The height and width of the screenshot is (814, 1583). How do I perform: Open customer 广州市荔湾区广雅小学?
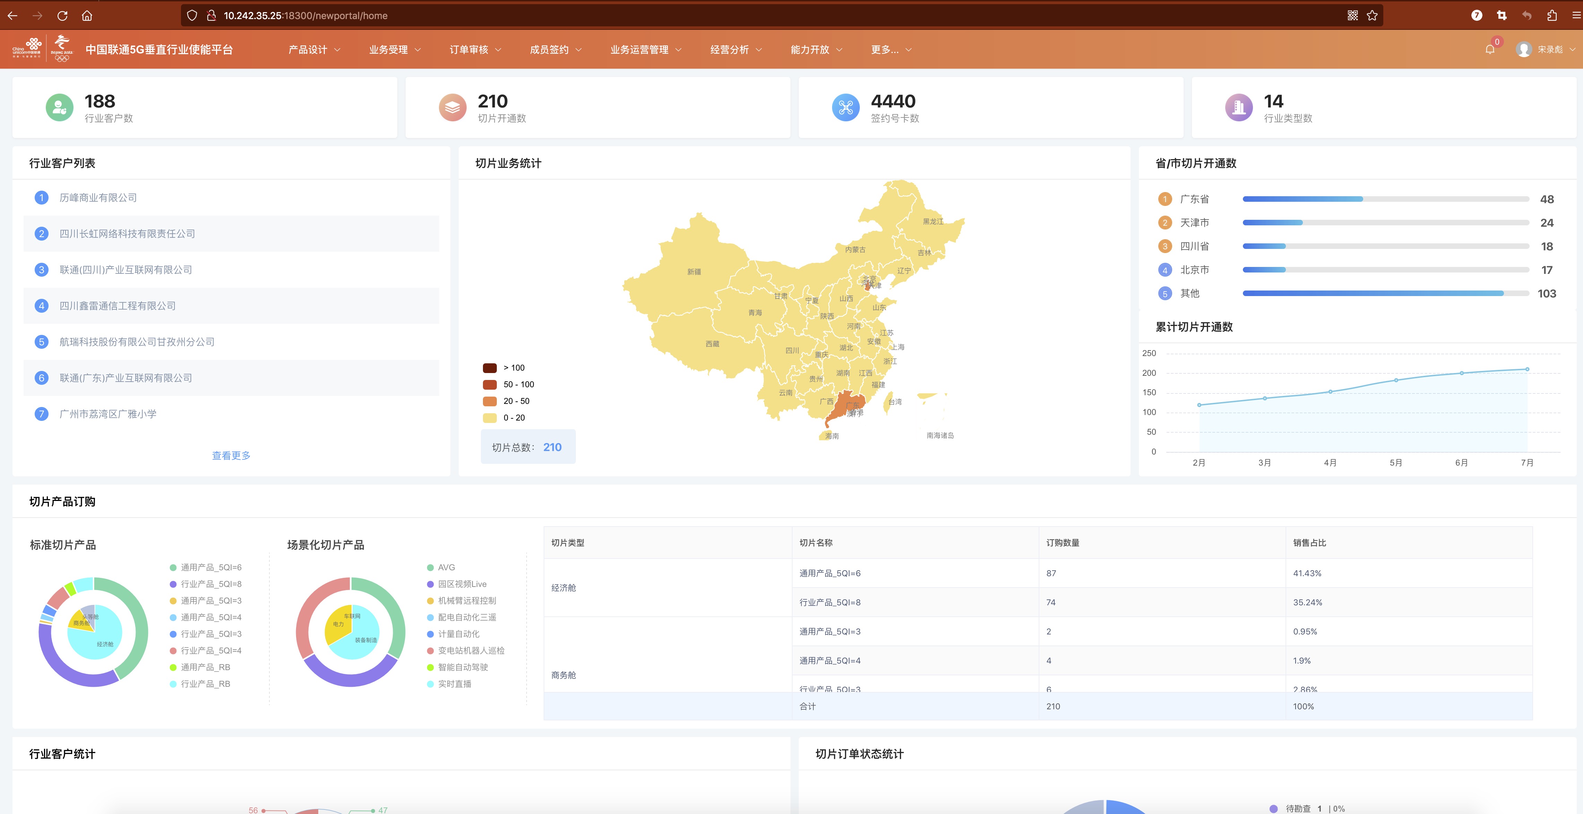click(107, 414)
